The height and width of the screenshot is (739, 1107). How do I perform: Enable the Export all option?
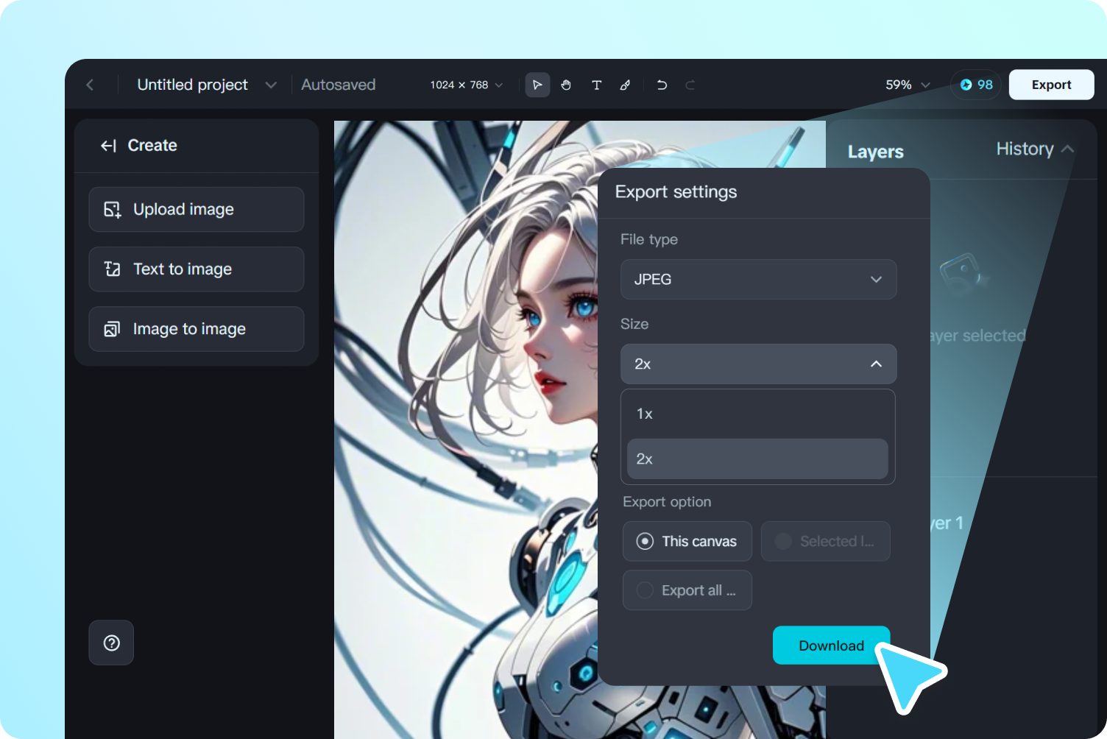click(687, 590)
